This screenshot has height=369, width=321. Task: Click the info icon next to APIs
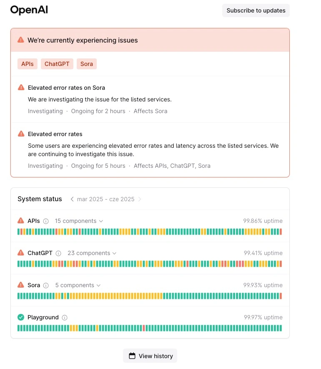(46, 221)
